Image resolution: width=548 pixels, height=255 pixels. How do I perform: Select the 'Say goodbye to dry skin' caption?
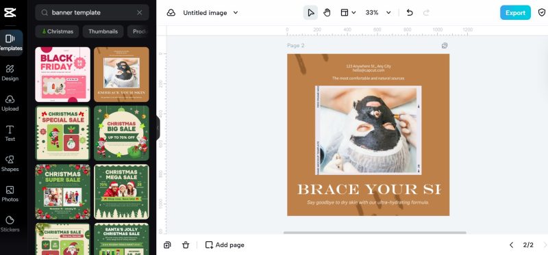point(367,202)
